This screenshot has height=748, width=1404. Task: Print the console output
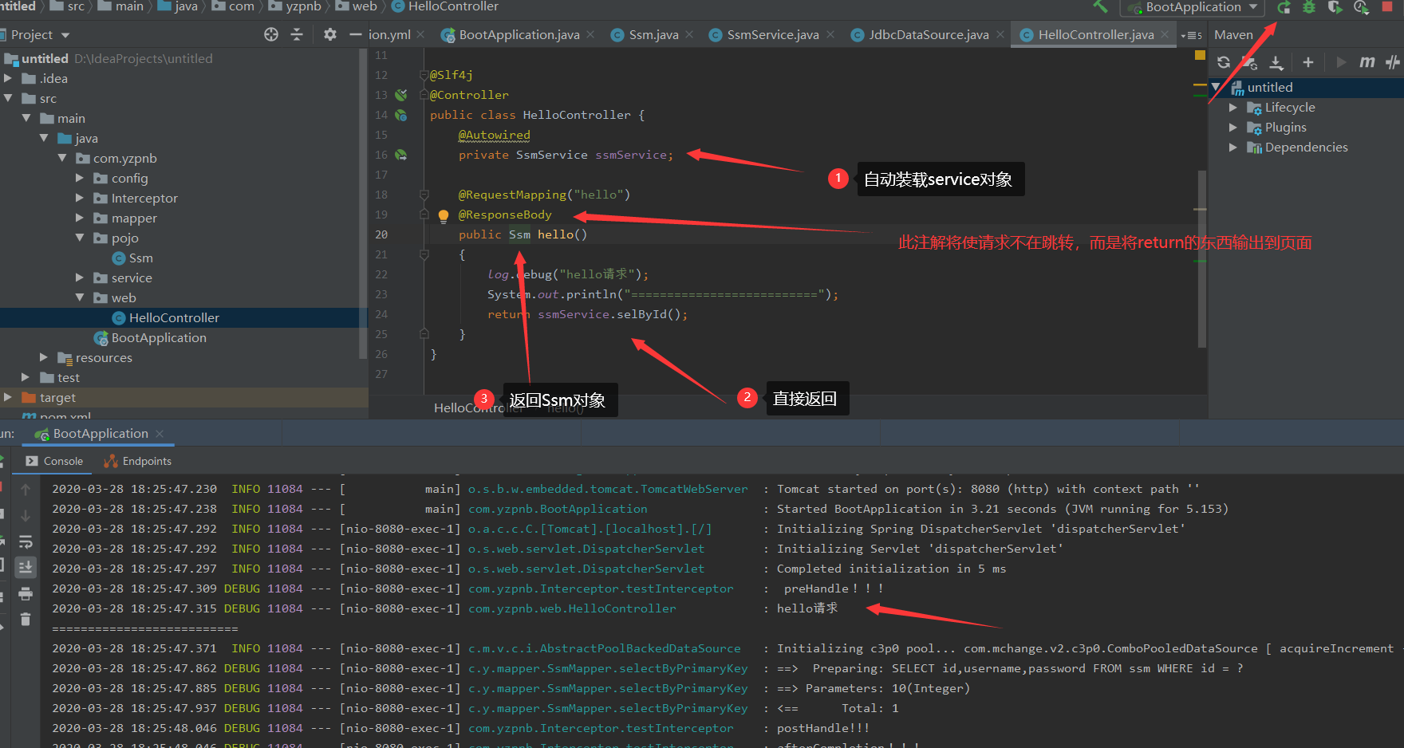point(26,593)
